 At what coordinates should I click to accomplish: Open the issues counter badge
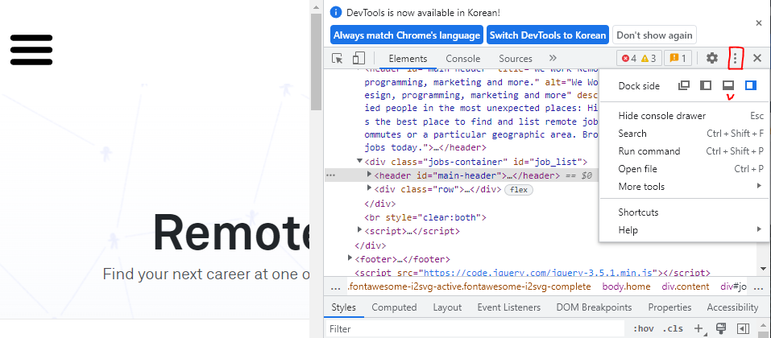pos(678,59)
